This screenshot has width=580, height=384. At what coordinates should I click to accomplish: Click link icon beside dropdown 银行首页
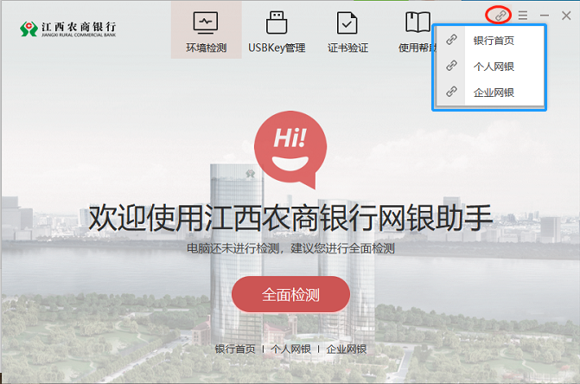(451, 40)
